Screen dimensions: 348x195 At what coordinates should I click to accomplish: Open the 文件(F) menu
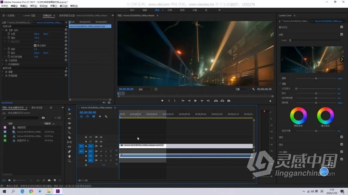click(x=4, y=6)
